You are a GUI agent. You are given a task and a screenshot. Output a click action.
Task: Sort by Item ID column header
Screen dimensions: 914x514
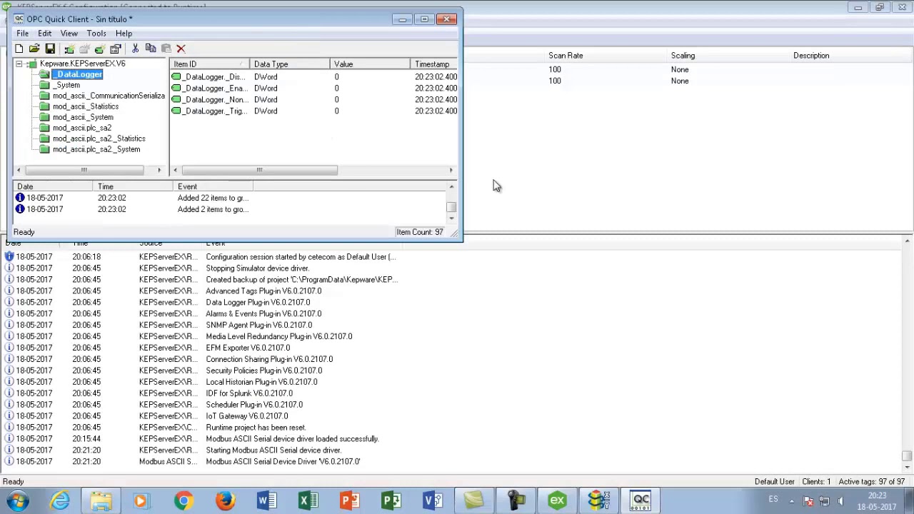209,64
